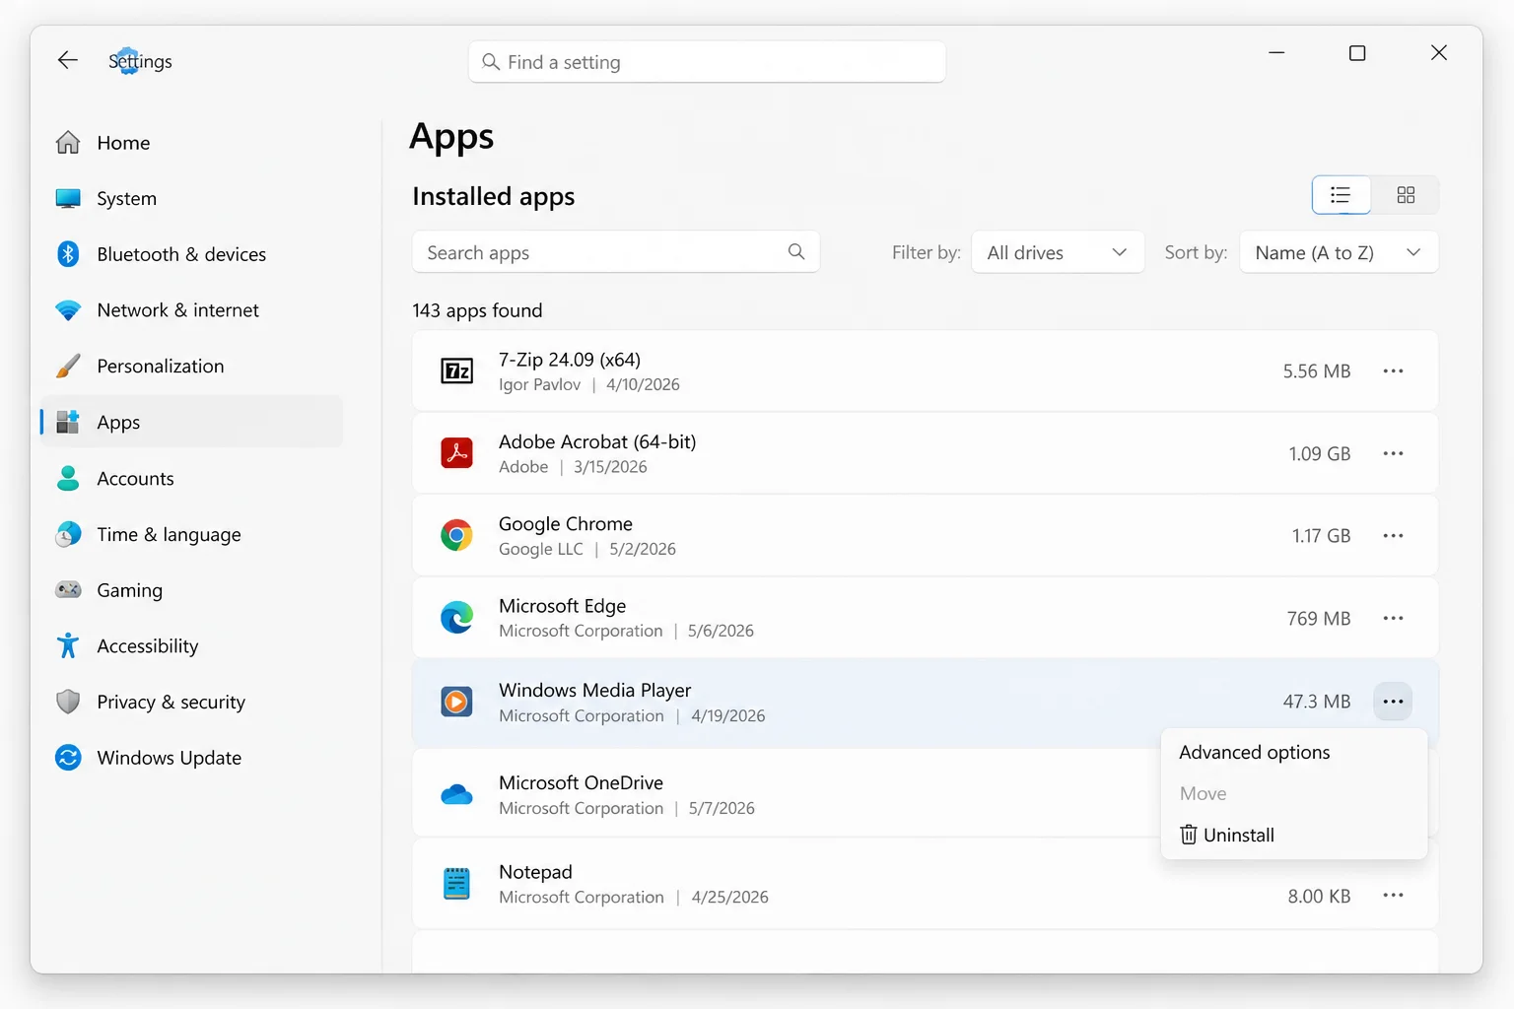Screen dimensions: 1514x1009
Task: Open more options for Microsoft Edge
Action: [x=1393, y=619]
